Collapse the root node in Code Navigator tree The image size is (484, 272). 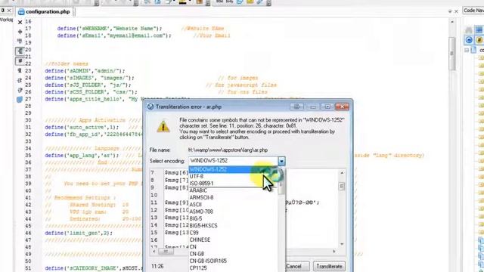point(467,50)
